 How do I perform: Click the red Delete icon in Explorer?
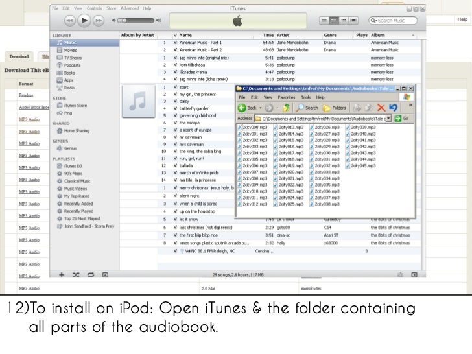(381, 108)
